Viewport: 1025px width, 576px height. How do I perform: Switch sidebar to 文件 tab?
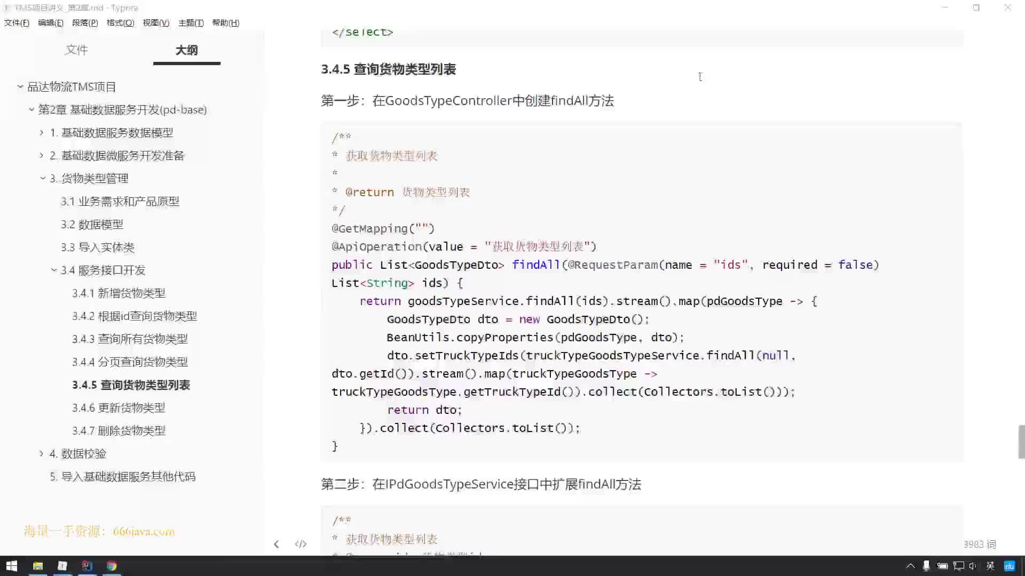click(76, 50)
